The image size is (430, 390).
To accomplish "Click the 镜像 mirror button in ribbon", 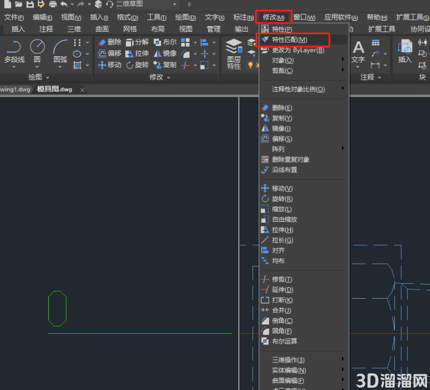I will (x=165, y=53).
